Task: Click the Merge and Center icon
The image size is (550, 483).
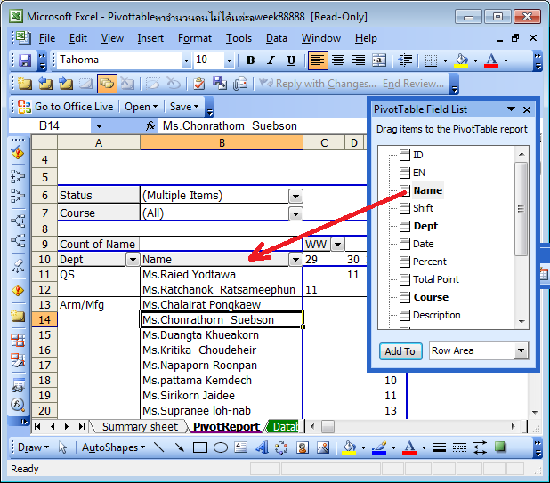Action: click(x=379, y=60)
